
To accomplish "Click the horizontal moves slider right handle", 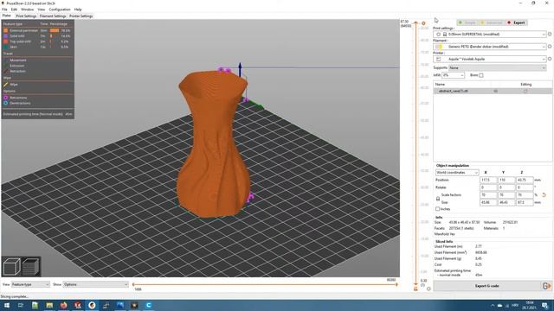I will point(396,284).
